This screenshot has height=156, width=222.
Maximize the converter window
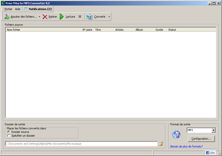pos(214,3)
